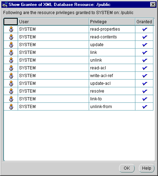Image resolution: width=158 pixels, height=176 pixels.
Task: Select the user icon in the unlink row
Action: click(11, 60)
